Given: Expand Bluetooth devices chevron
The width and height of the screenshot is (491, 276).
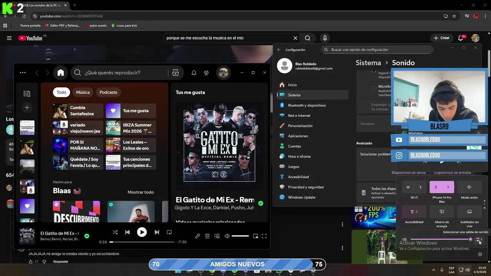Looking at the screenshot, I should [448, 187].
